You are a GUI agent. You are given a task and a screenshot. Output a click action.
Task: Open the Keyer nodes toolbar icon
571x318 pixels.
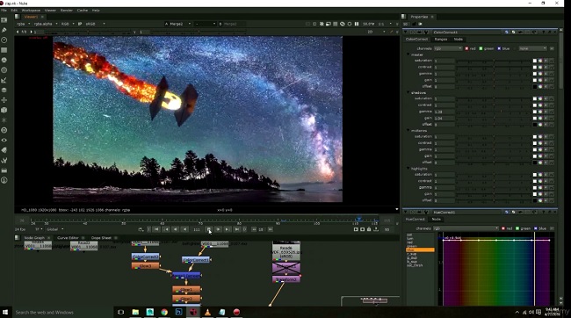[4, 80]
